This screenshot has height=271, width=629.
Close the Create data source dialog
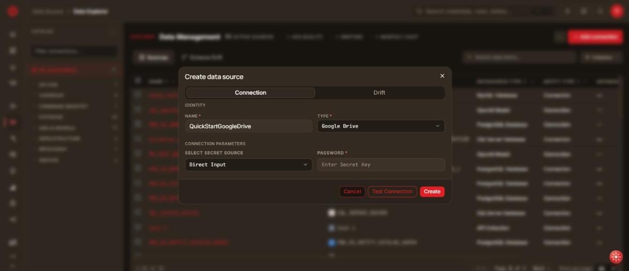point(442,76)
